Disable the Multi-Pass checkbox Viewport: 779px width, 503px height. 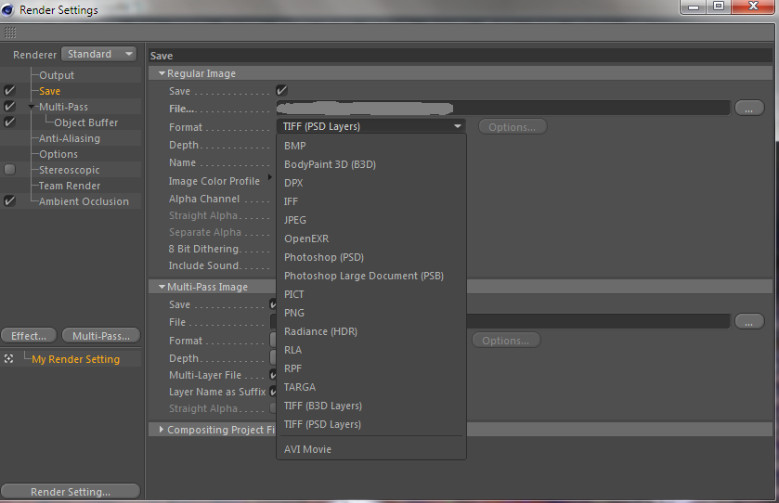coord(9,106)
